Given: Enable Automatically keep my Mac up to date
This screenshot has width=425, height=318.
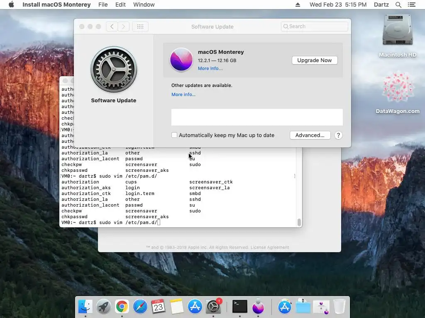Looking at the screenshot, I should (x=174, y=135).
